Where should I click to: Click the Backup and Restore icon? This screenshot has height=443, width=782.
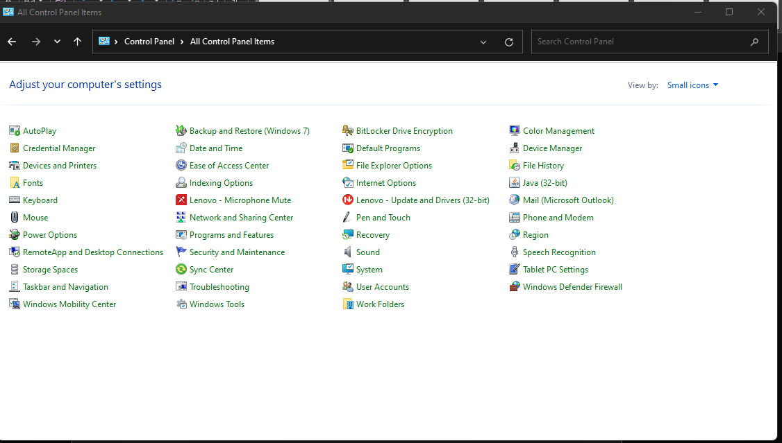tap(181, 131)
